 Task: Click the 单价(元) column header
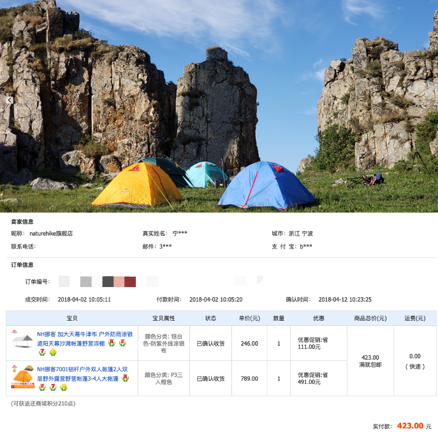(x=249, y=318)
